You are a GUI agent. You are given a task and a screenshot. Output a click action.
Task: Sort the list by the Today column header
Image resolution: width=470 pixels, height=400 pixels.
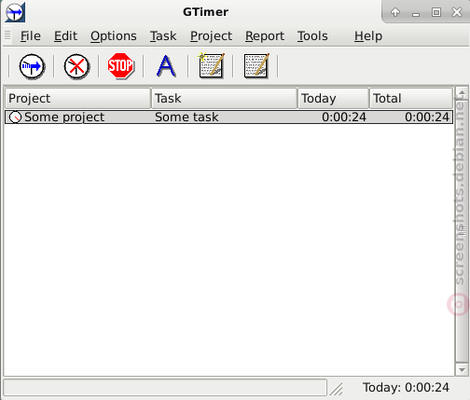coord(333,98)
